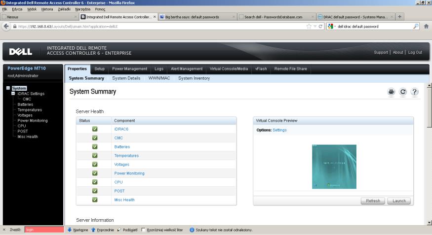Click the Batteries green status checkmark

[x=95, y=146]
